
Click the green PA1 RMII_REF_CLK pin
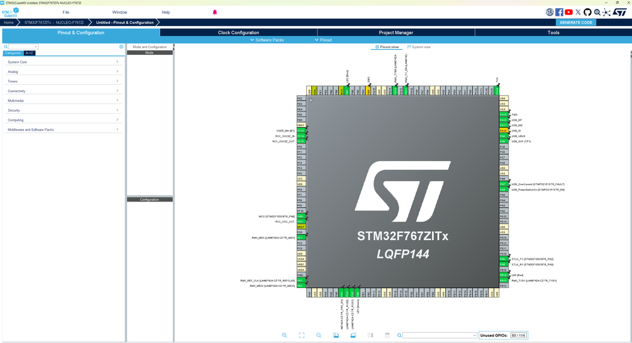pyautogui.click(x=301, y=280)
